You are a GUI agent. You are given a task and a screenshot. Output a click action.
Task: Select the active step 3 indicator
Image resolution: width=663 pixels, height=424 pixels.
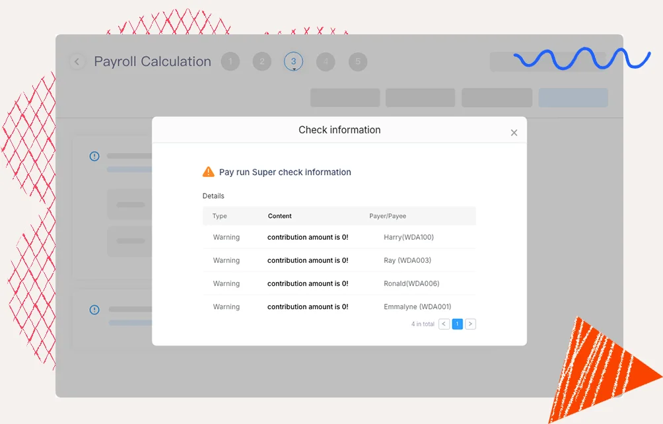click(293, 61)
